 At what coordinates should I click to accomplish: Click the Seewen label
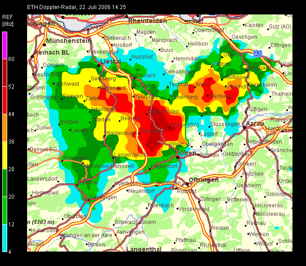point(73,96)
